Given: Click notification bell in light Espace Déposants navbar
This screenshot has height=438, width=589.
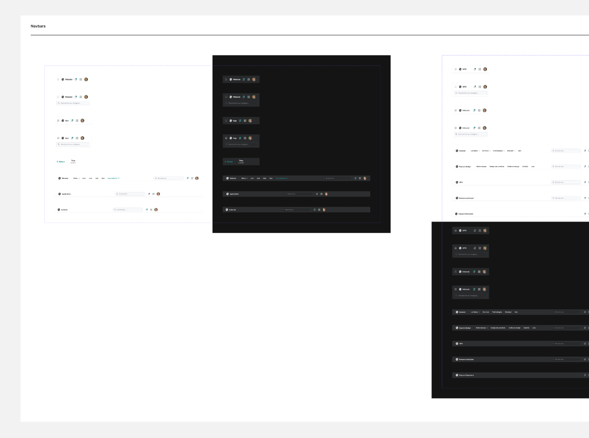Looking at the screenshot, I should coord(585,214).
